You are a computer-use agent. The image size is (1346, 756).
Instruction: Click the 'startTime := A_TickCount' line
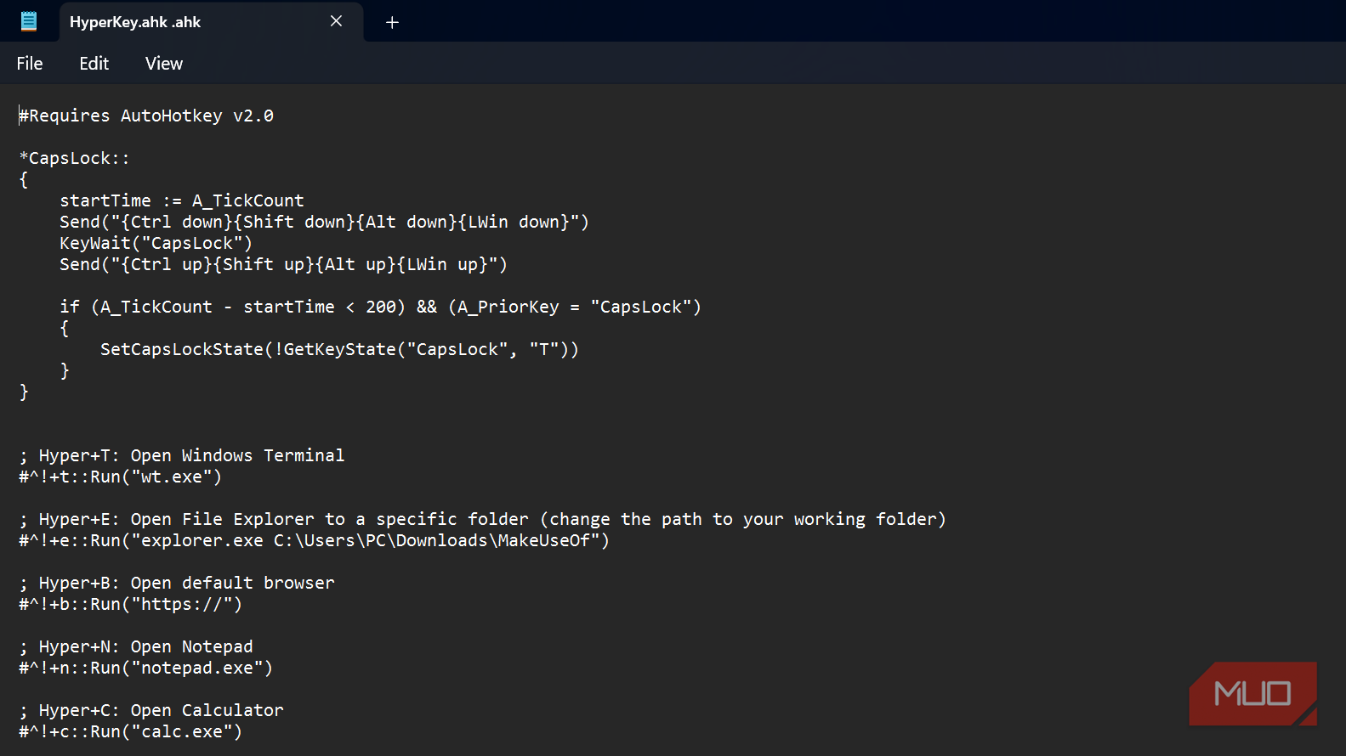182,200
